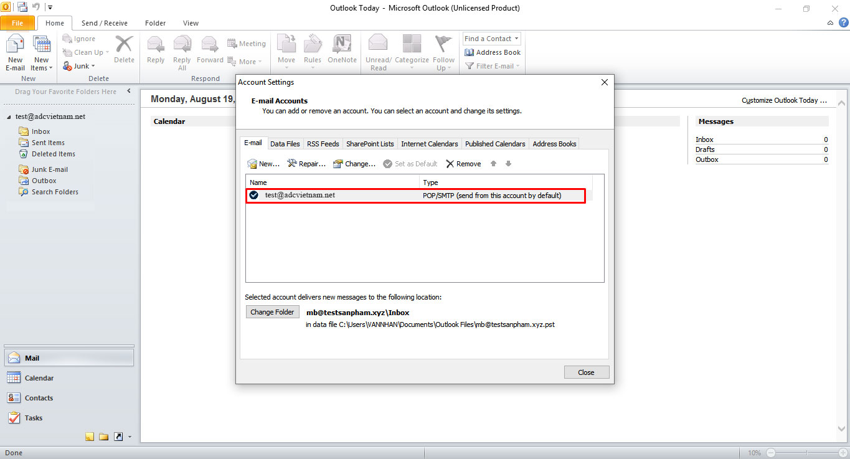Open the SharePoint Lists tab
Screen dimensions: 850x459
click(x=370, y=144)
